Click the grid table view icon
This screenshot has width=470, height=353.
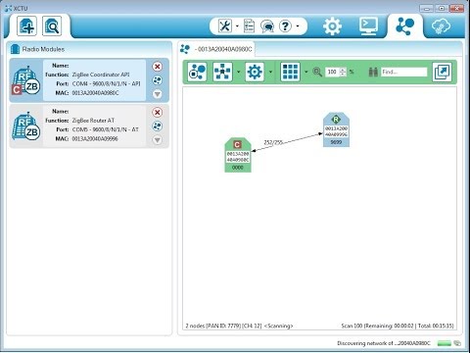290,72
